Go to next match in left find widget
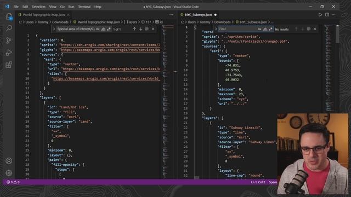 pos(140,29)
